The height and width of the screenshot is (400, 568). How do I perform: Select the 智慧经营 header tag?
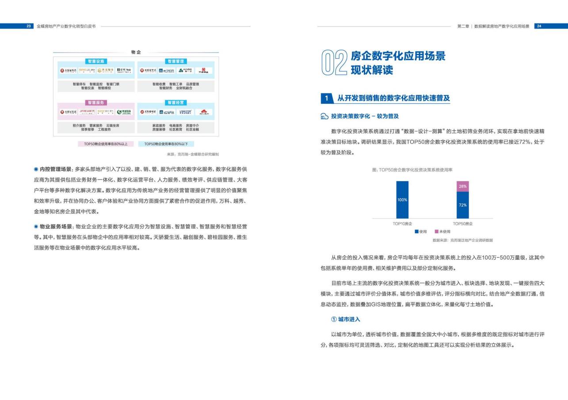pyautogui.click(x=176, y=103)
